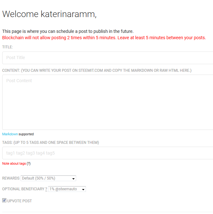Click the caret arrow beside 1% @steemauto
This screenshot has height=214, width=213.
click(83, 189)
